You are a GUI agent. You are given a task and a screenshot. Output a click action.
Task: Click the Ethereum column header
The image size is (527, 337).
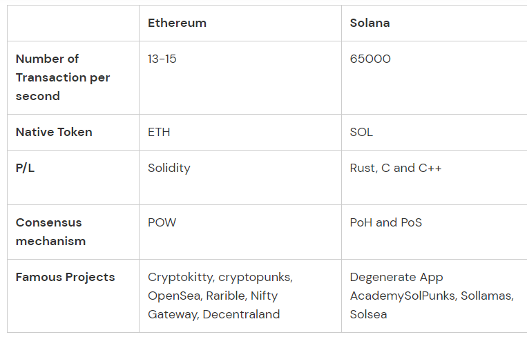[x=177, y=23]
